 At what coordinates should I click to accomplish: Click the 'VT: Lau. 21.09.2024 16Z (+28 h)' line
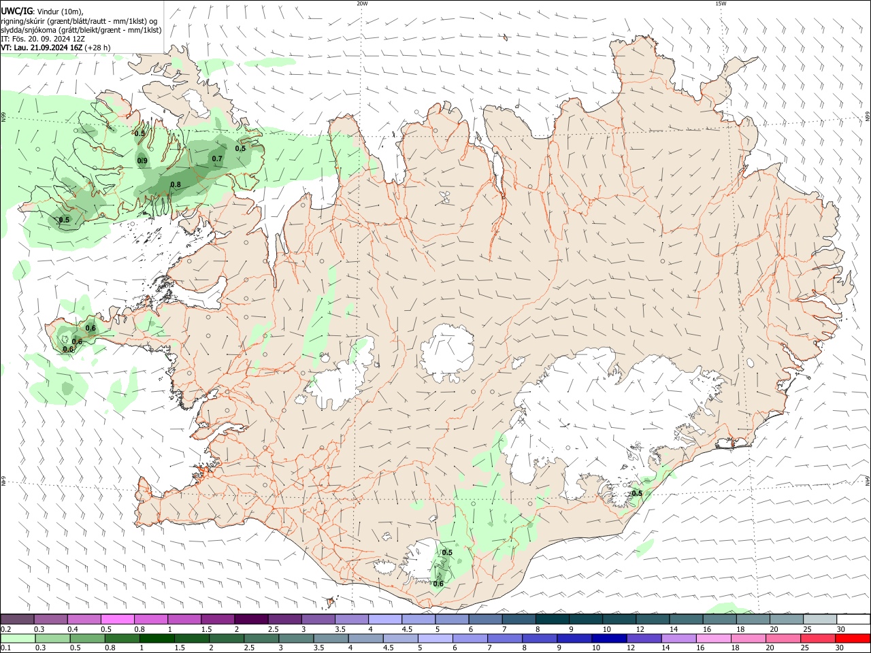55,48
